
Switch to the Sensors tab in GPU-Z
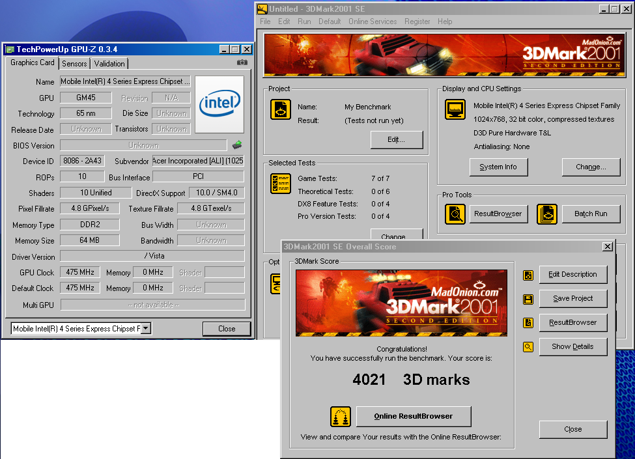[x=74, y=64]
